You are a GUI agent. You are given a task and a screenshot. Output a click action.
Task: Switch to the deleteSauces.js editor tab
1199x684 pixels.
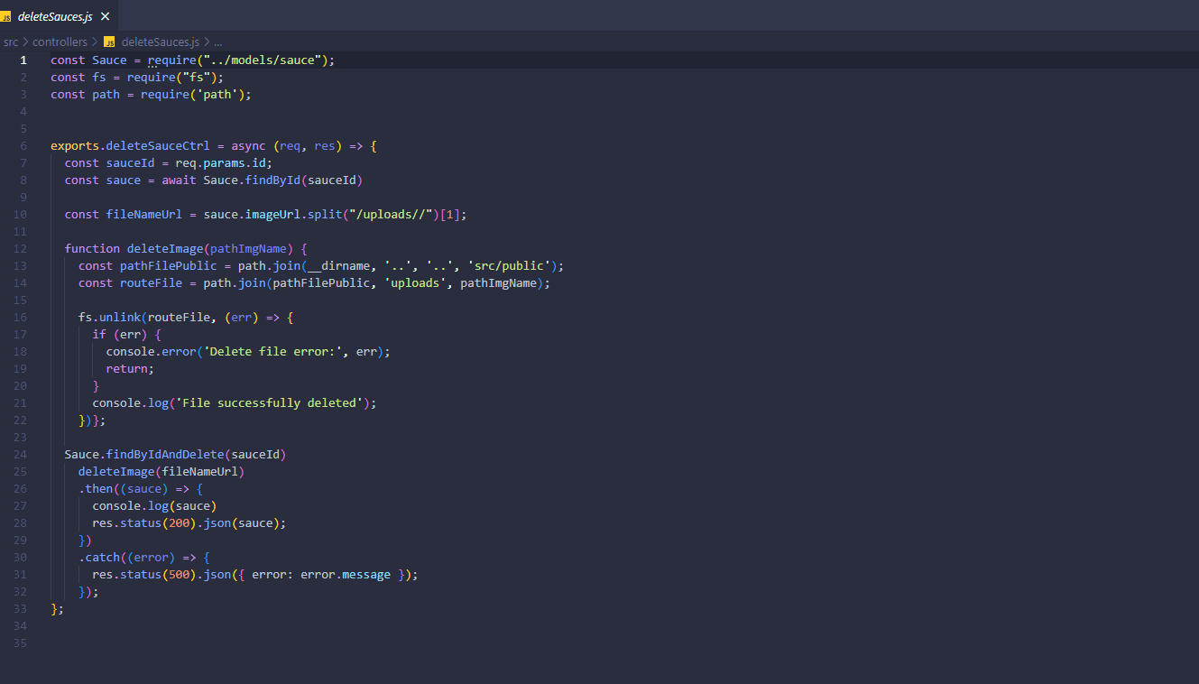click(x=54, y=15)
